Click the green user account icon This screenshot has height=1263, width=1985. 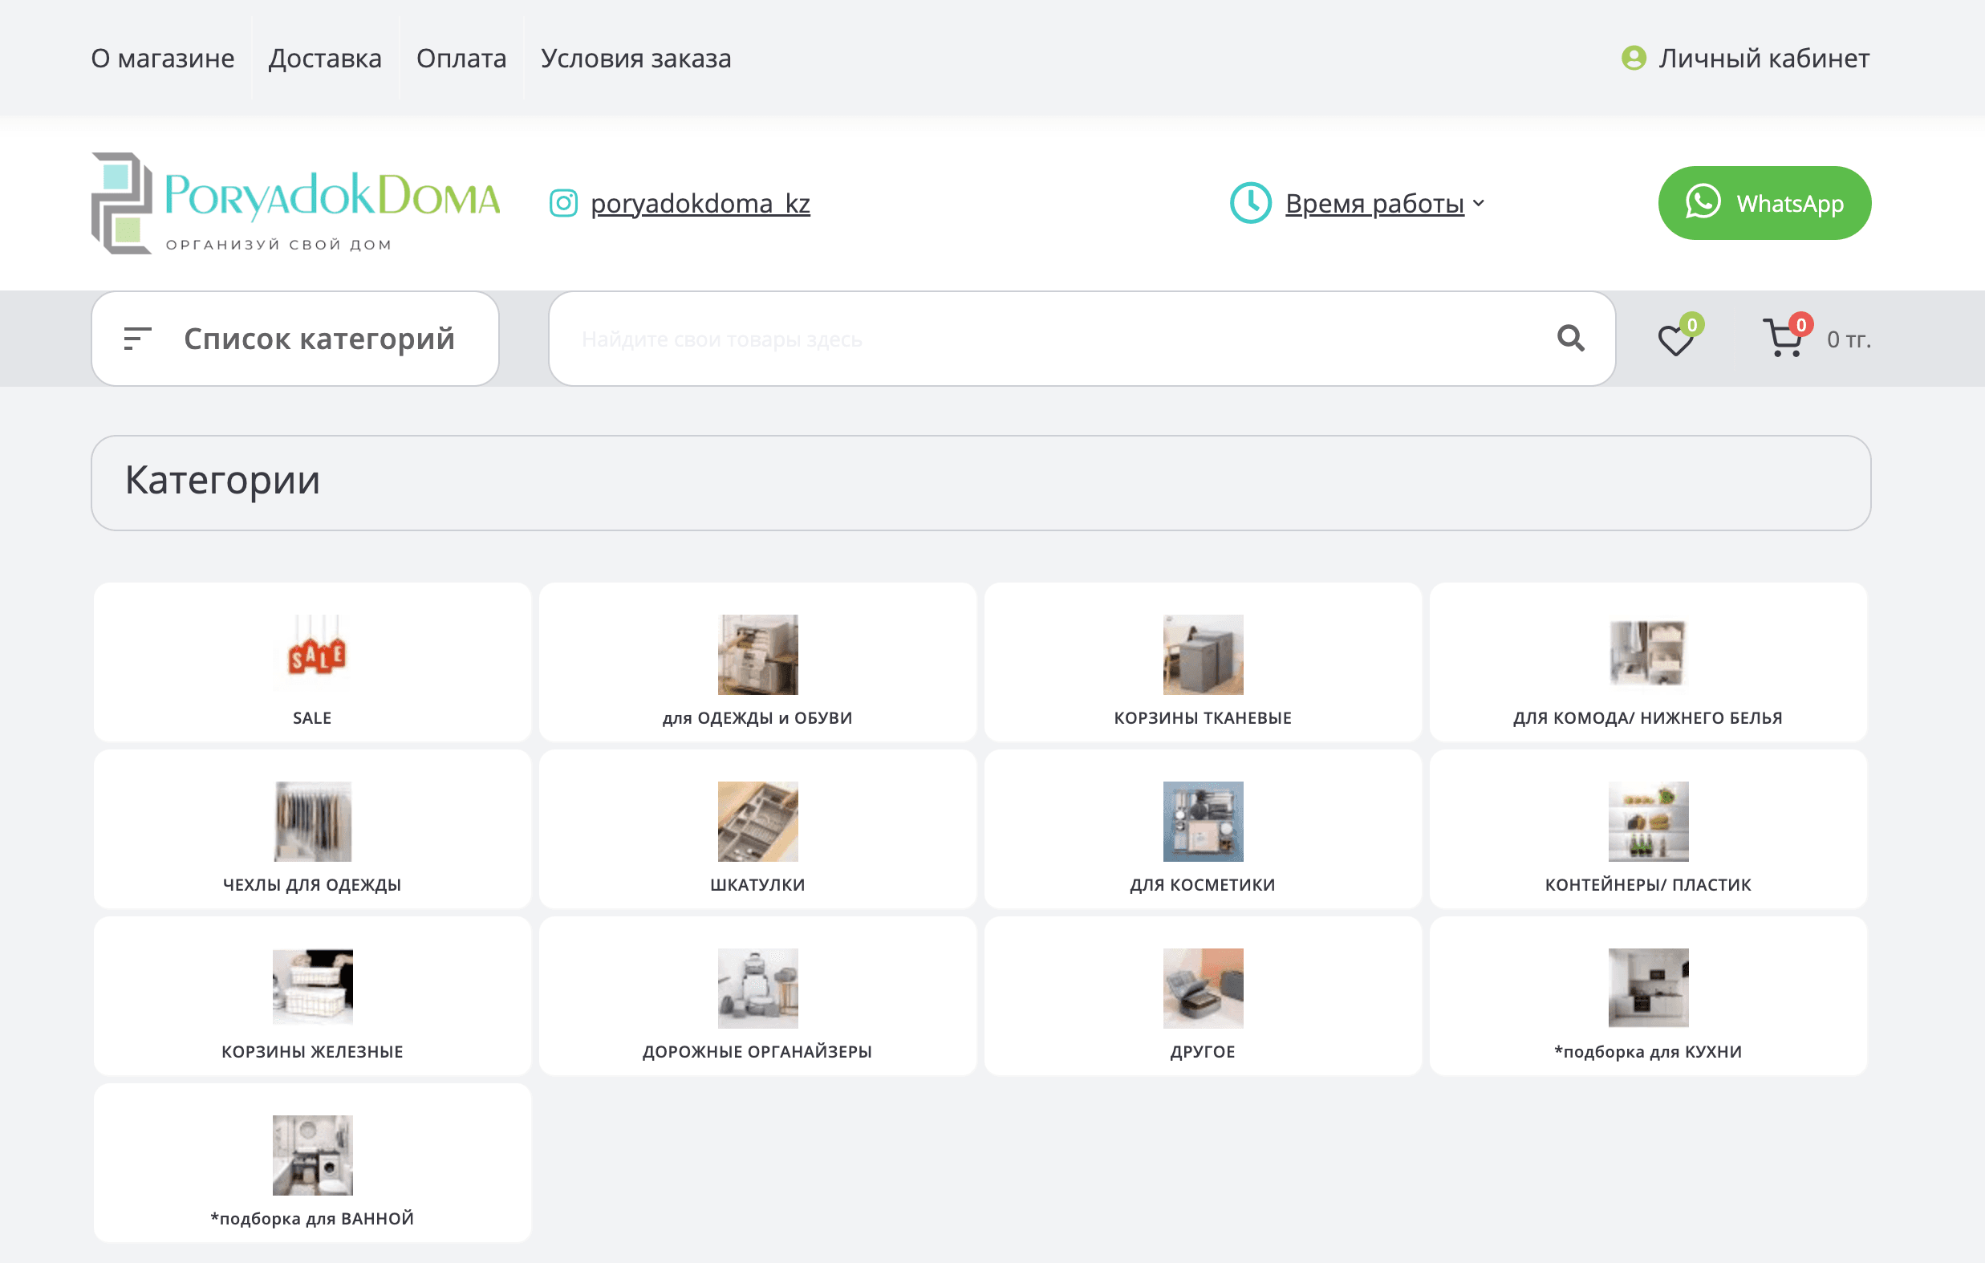[x=1633, y=58]
